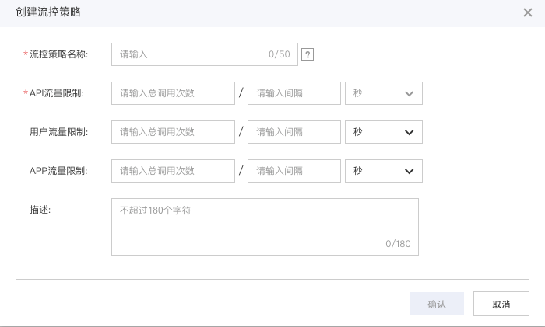Open the API流量限制 time unit dropdown
This screenshot has height=327, width=545.
tap(383, 93)
